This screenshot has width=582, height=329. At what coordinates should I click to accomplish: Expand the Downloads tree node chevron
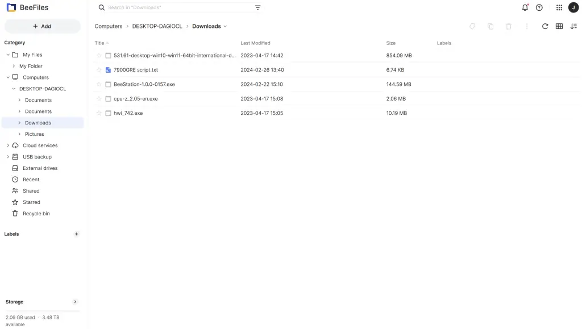point(19,123)
